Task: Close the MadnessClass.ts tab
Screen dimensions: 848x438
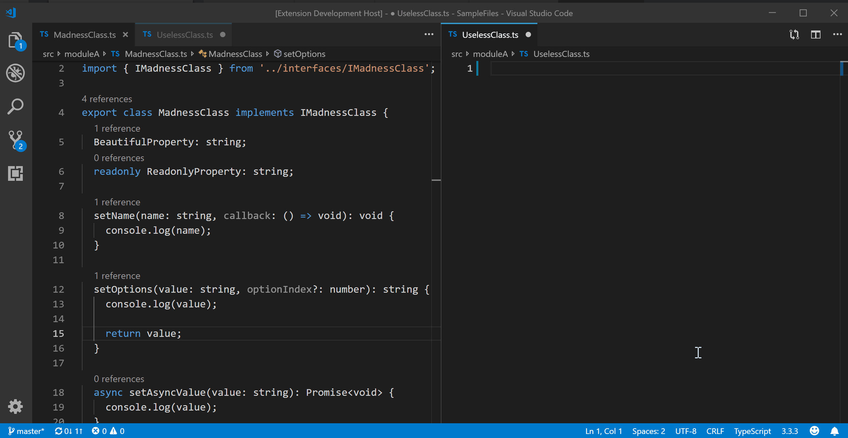Action: (125, 35)
